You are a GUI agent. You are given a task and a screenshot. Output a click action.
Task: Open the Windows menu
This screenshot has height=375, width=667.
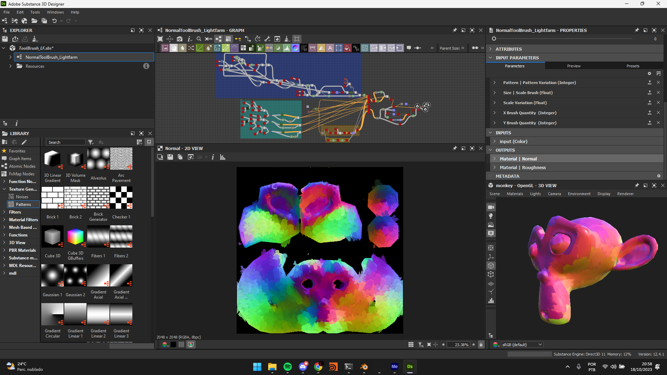tap(55, 12)
